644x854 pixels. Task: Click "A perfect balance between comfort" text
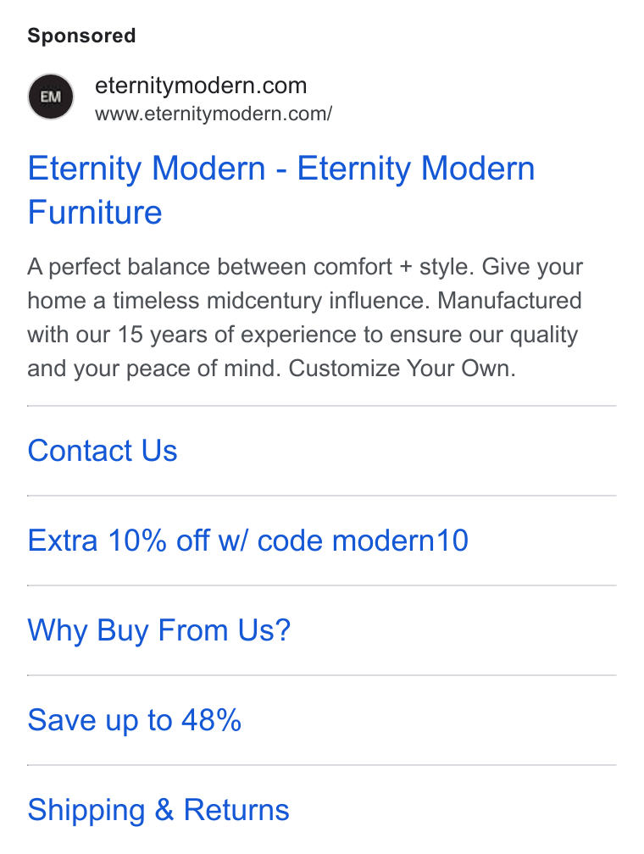210,267
